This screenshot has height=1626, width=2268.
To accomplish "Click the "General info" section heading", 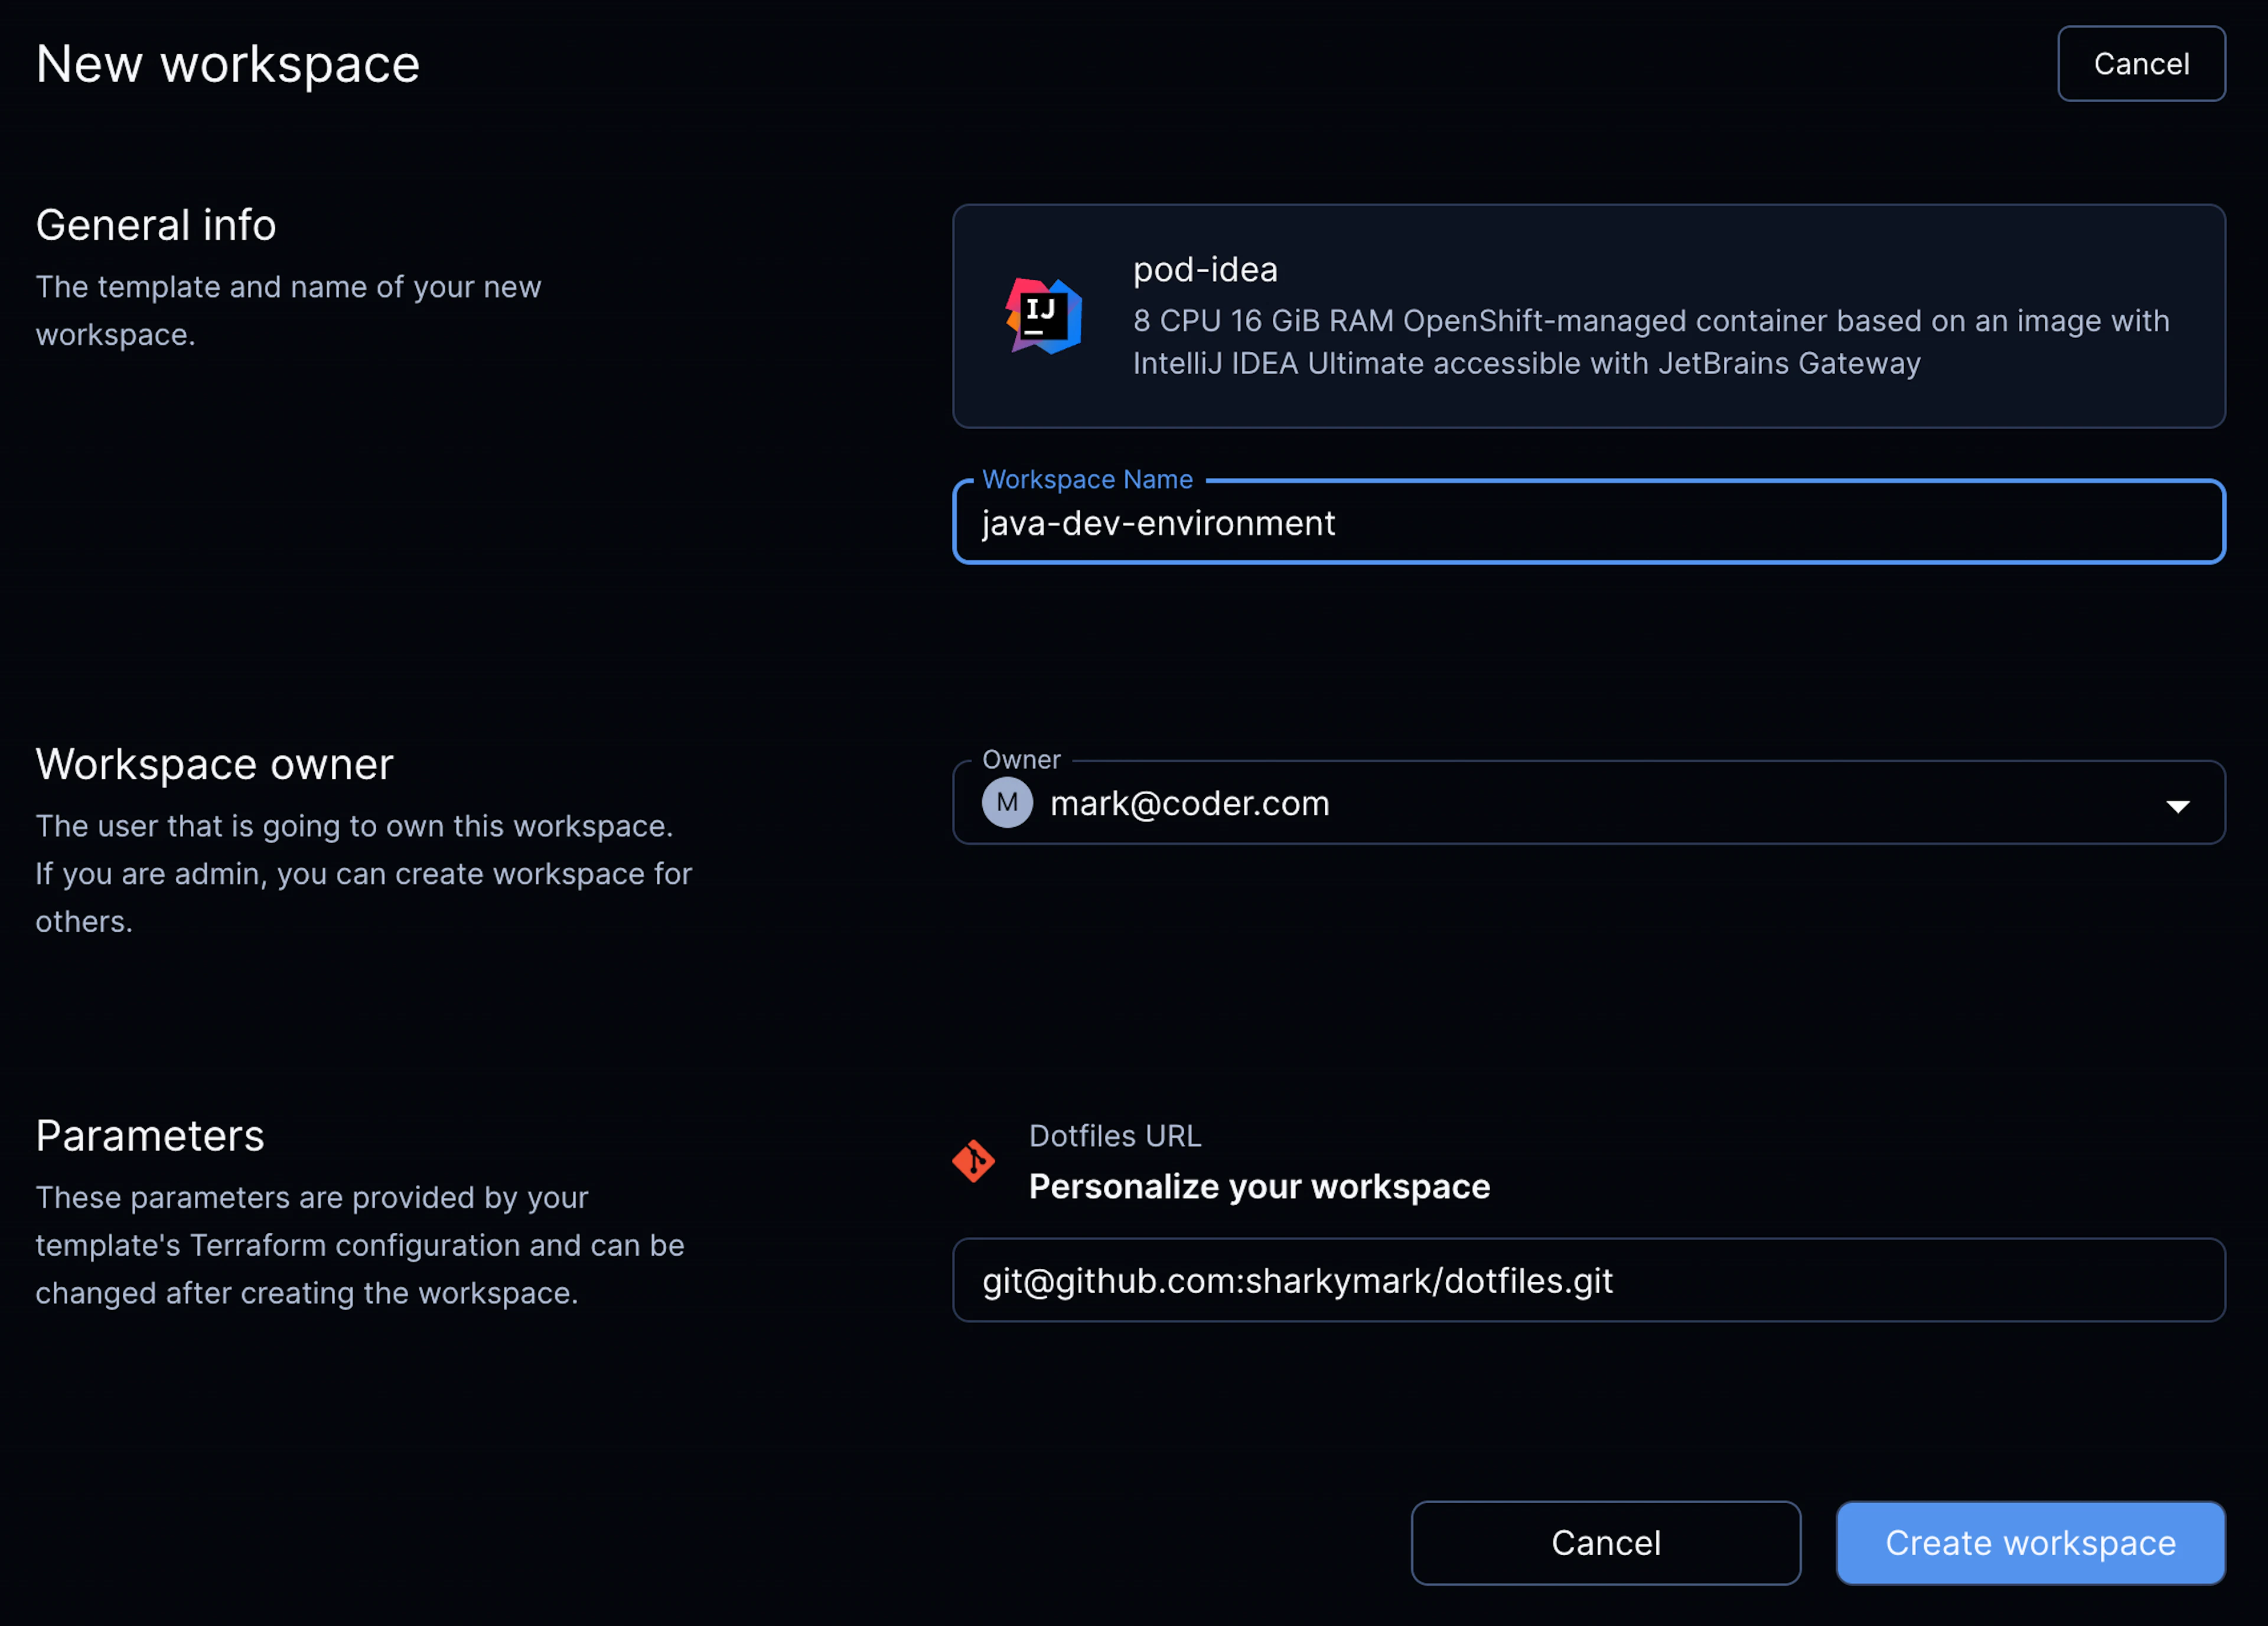I will (x=156, y=225).
